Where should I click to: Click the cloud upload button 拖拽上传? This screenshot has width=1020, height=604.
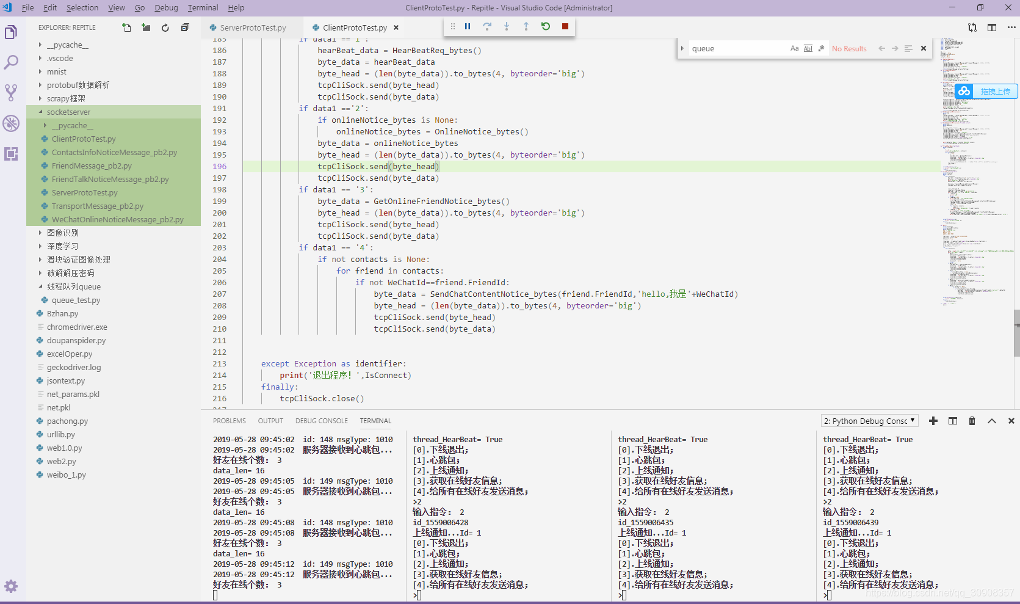986,91
